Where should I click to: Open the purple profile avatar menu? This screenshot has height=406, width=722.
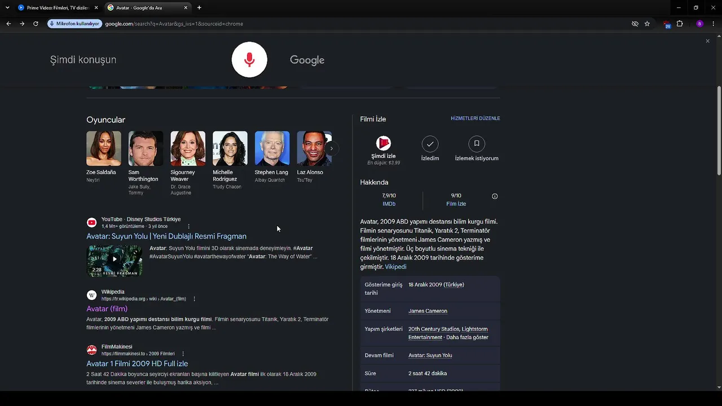tap(700, 24)
